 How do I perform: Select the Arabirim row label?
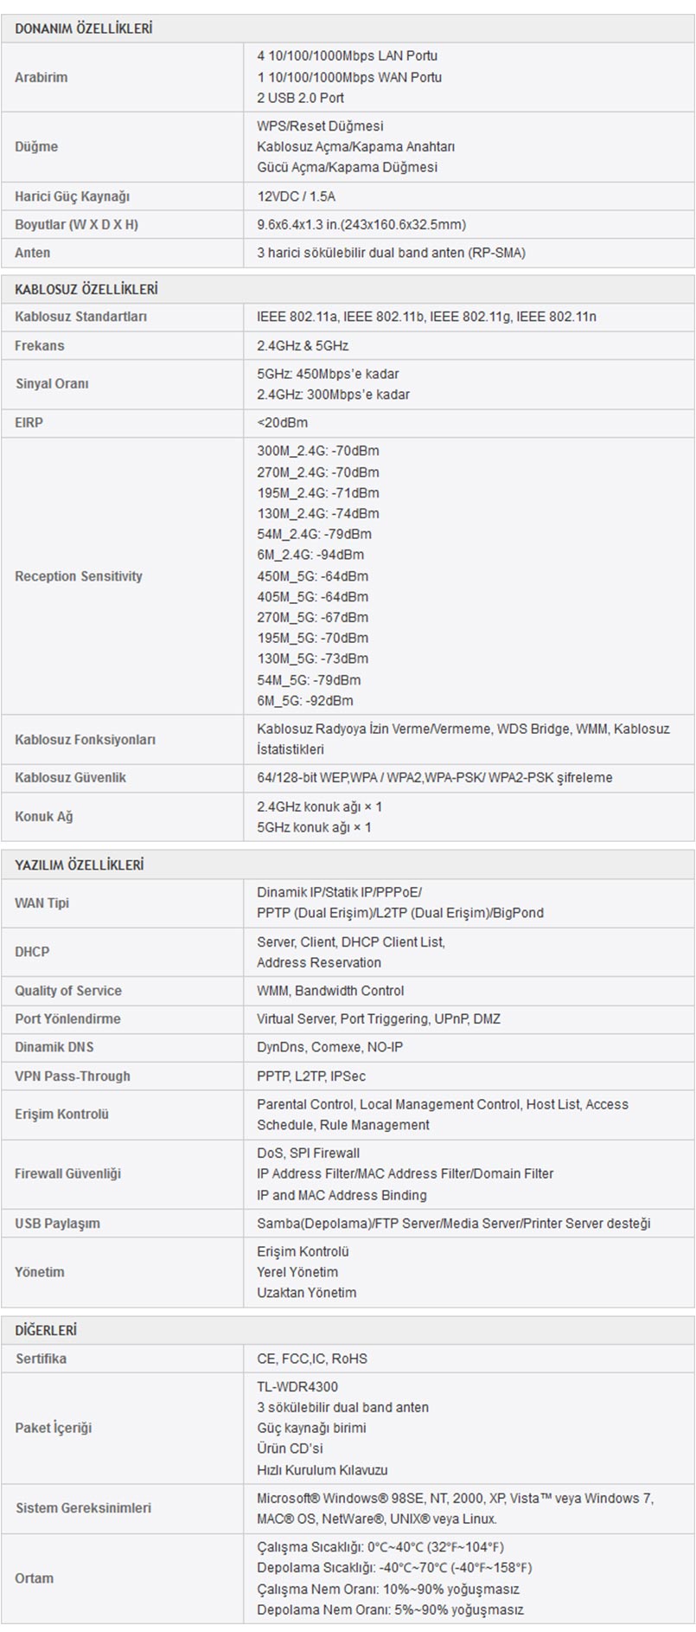(41, 77)
